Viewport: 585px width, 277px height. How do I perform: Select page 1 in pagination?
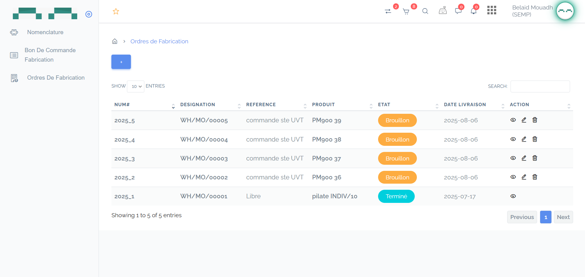546,217
